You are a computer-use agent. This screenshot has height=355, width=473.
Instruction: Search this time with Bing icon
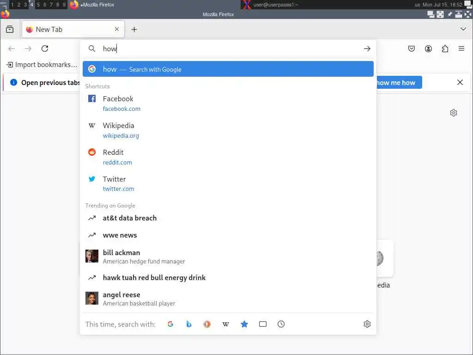tap(189, 324)
